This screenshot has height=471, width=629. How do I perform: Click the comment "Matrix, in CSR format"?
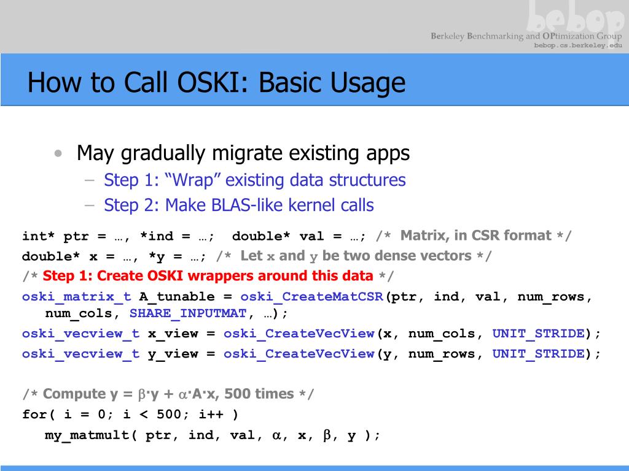[x=476, y=235]
